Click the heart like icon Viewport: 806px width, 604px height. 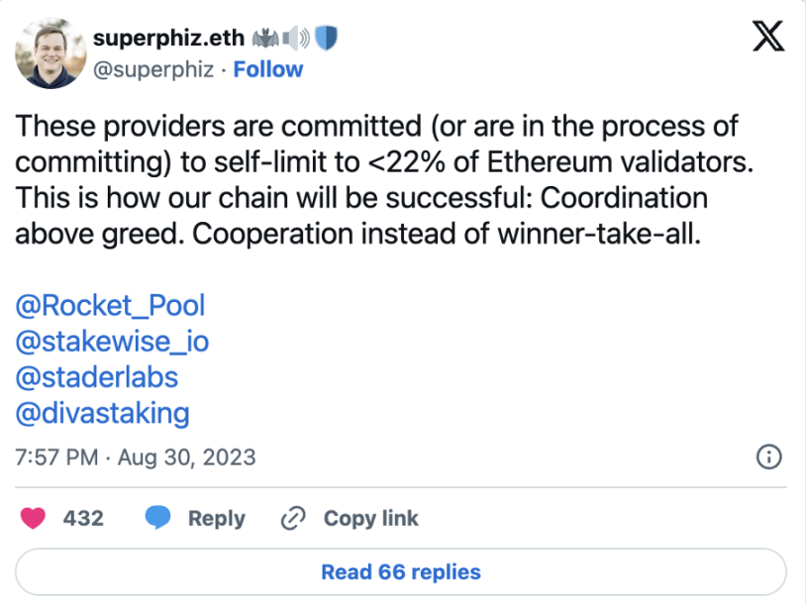pos(33,518)
